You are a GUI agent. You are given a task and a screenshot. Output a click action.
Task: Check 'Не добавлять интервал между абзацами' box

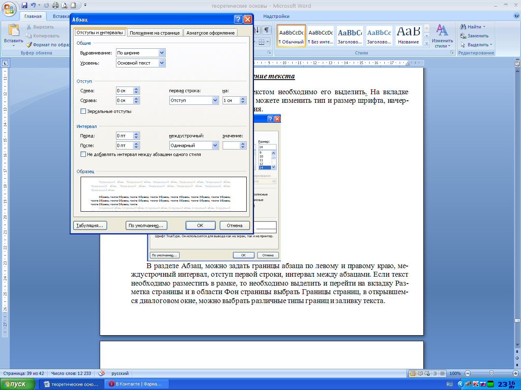click(x=83, y=154)
